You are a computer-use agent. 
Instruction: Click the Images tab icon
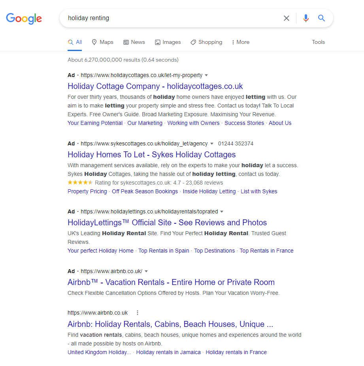coord(158,42)
